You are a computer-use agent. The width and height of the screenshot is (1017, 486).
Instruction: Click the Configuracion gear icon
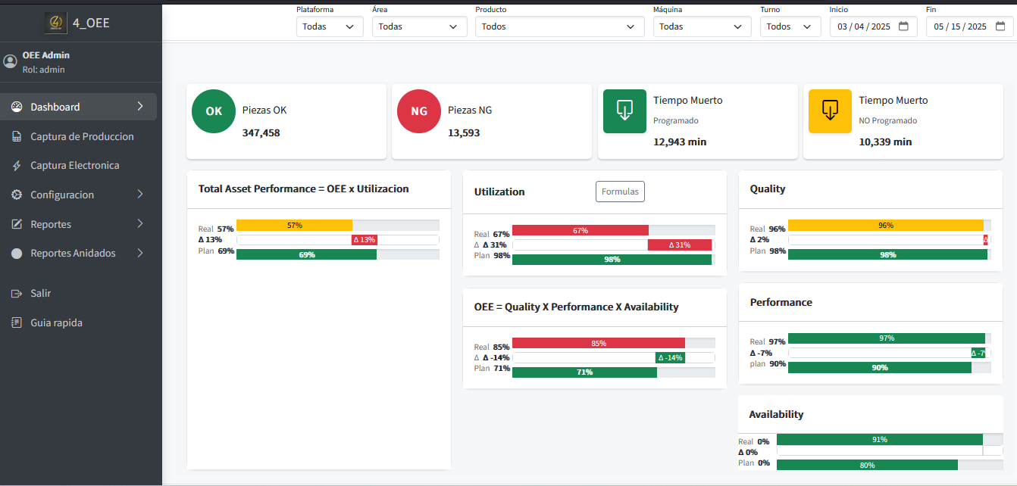tap(17, 195)
